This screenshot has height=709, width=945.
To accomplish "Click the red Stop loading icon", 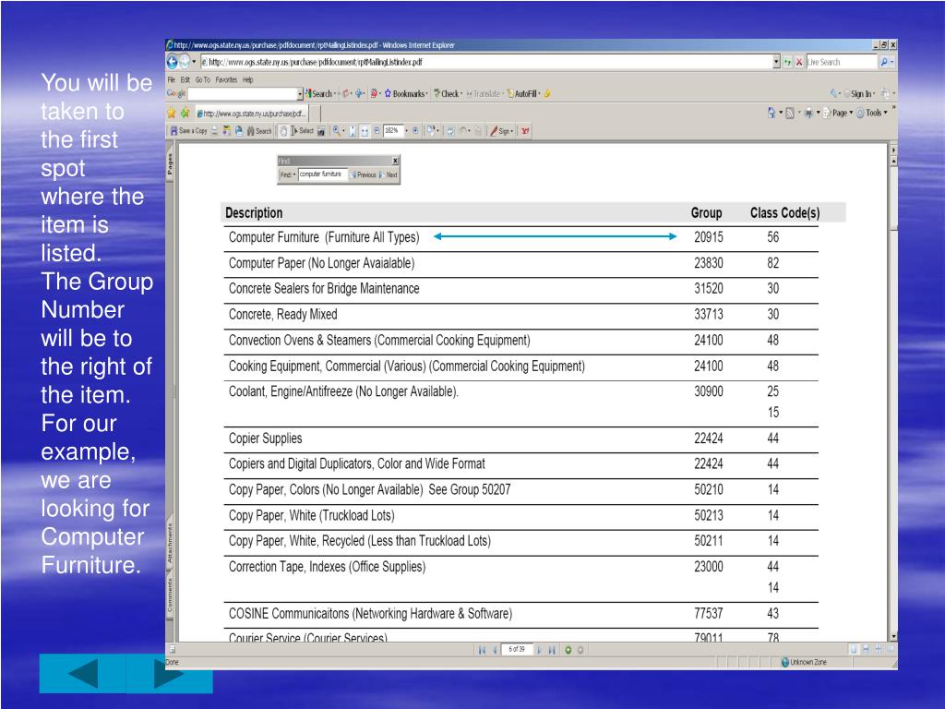I will click(799, 62).
